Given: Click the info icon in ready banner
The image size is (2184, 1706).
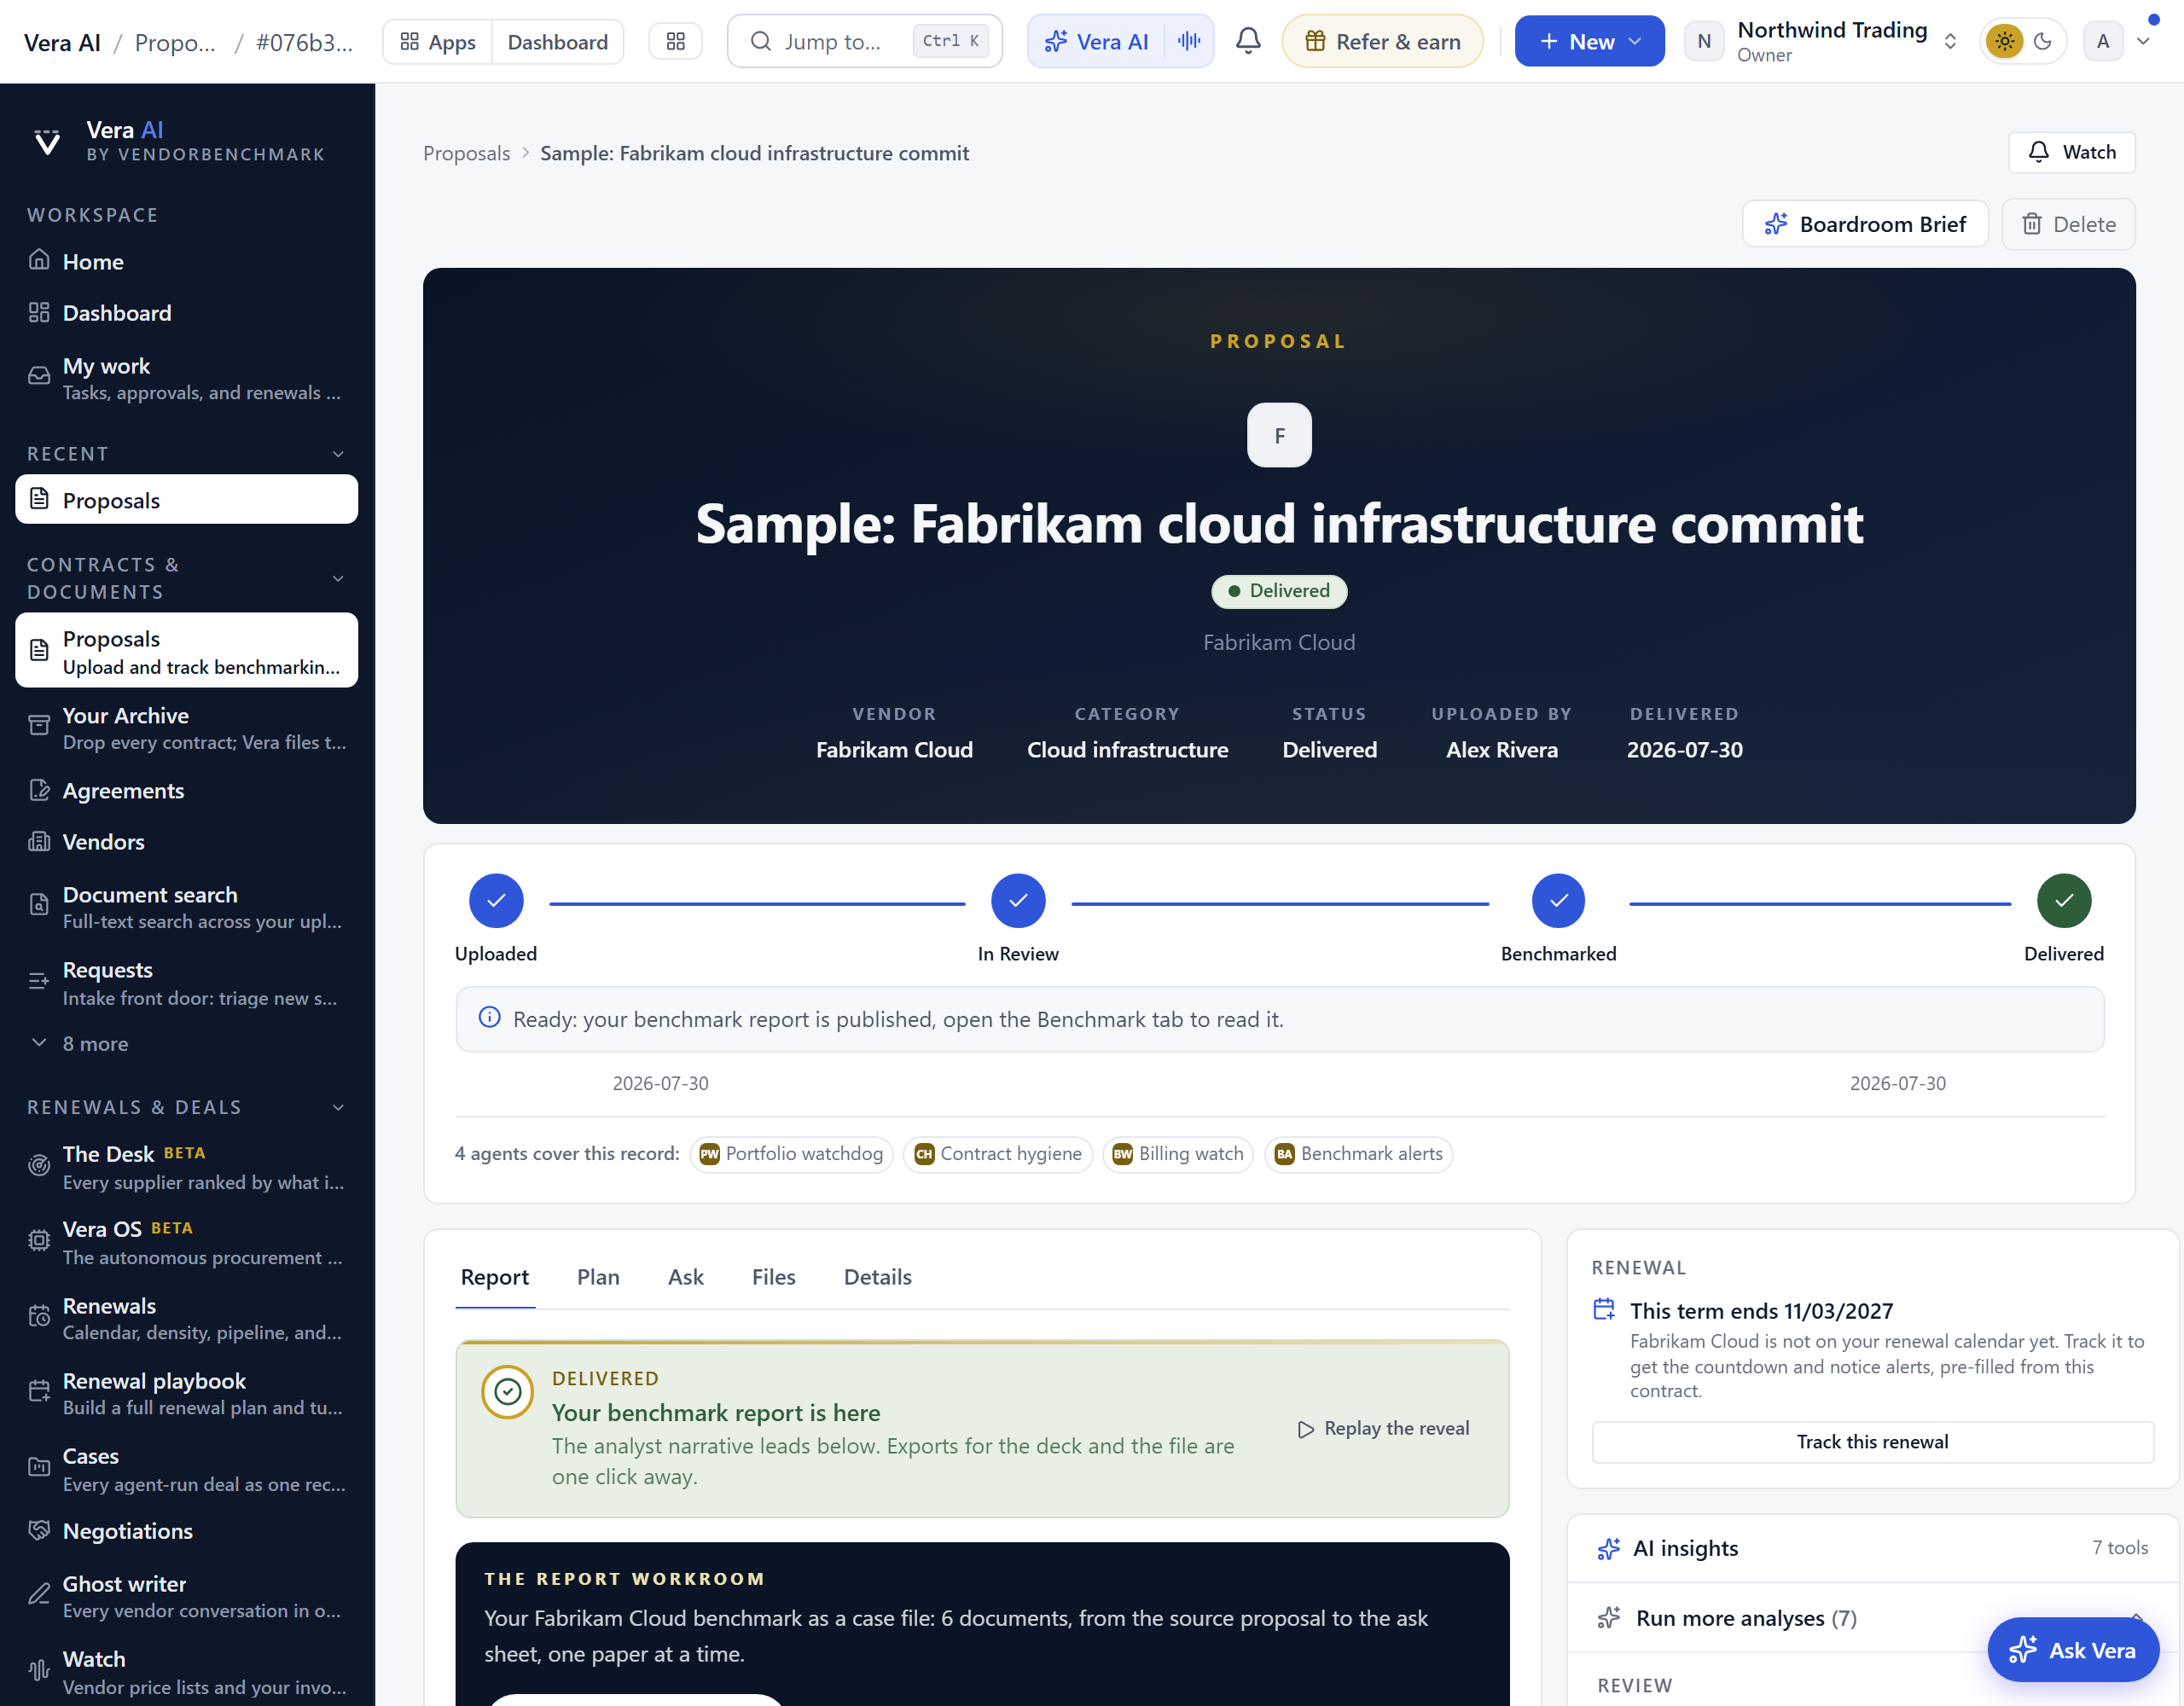Looking at the screenshot, I should [489, 1017].
